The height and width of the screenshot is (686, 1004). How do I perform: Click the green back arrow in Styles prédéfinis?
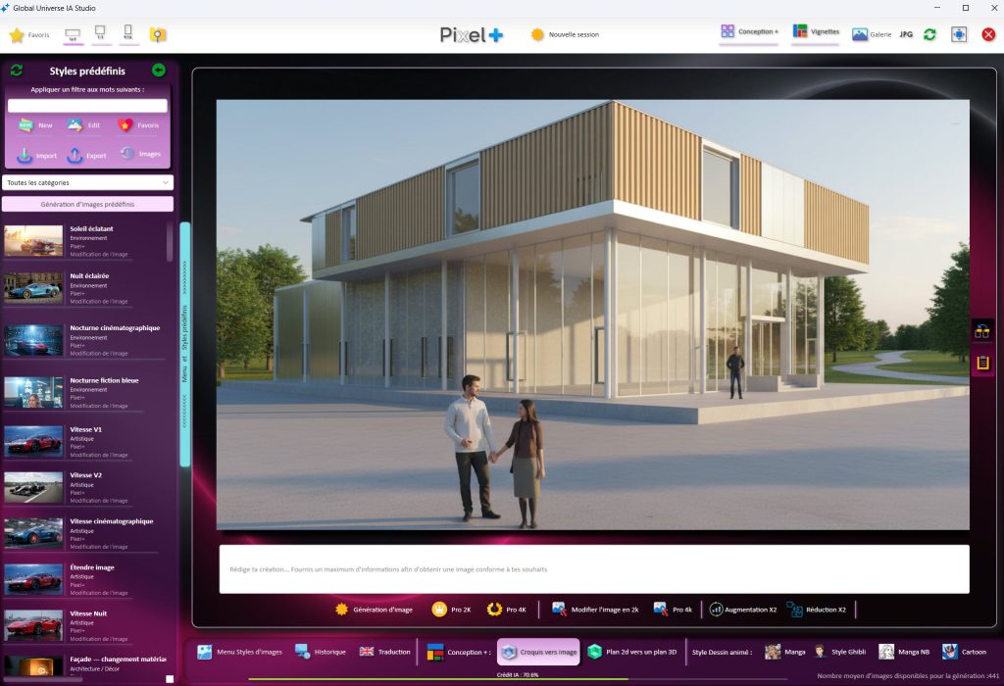pos(159,71)
